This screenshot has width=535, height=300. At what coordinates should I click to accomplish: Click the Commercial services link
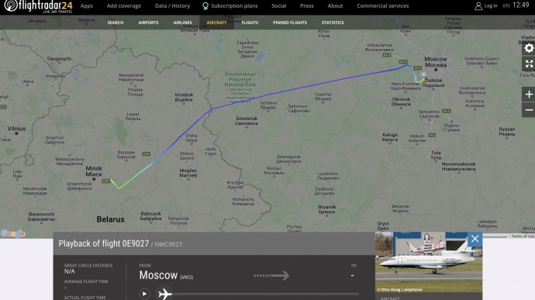[383, 5]
